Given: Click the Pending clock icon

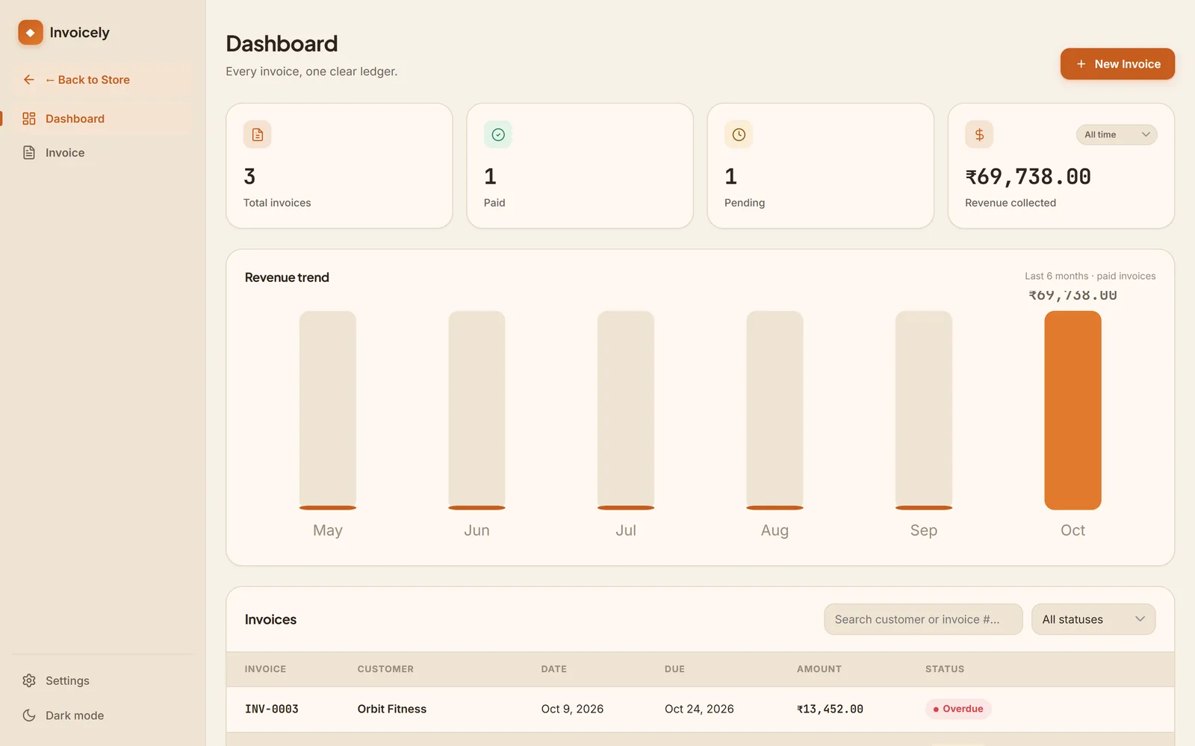Looking at the screenshot, I should coord(739,135).
